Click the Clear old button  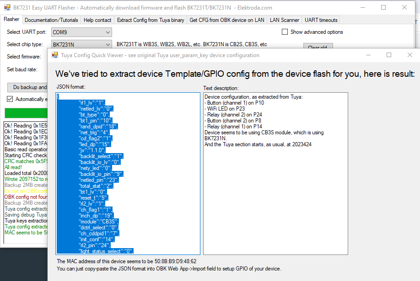(x=318, y=46)
